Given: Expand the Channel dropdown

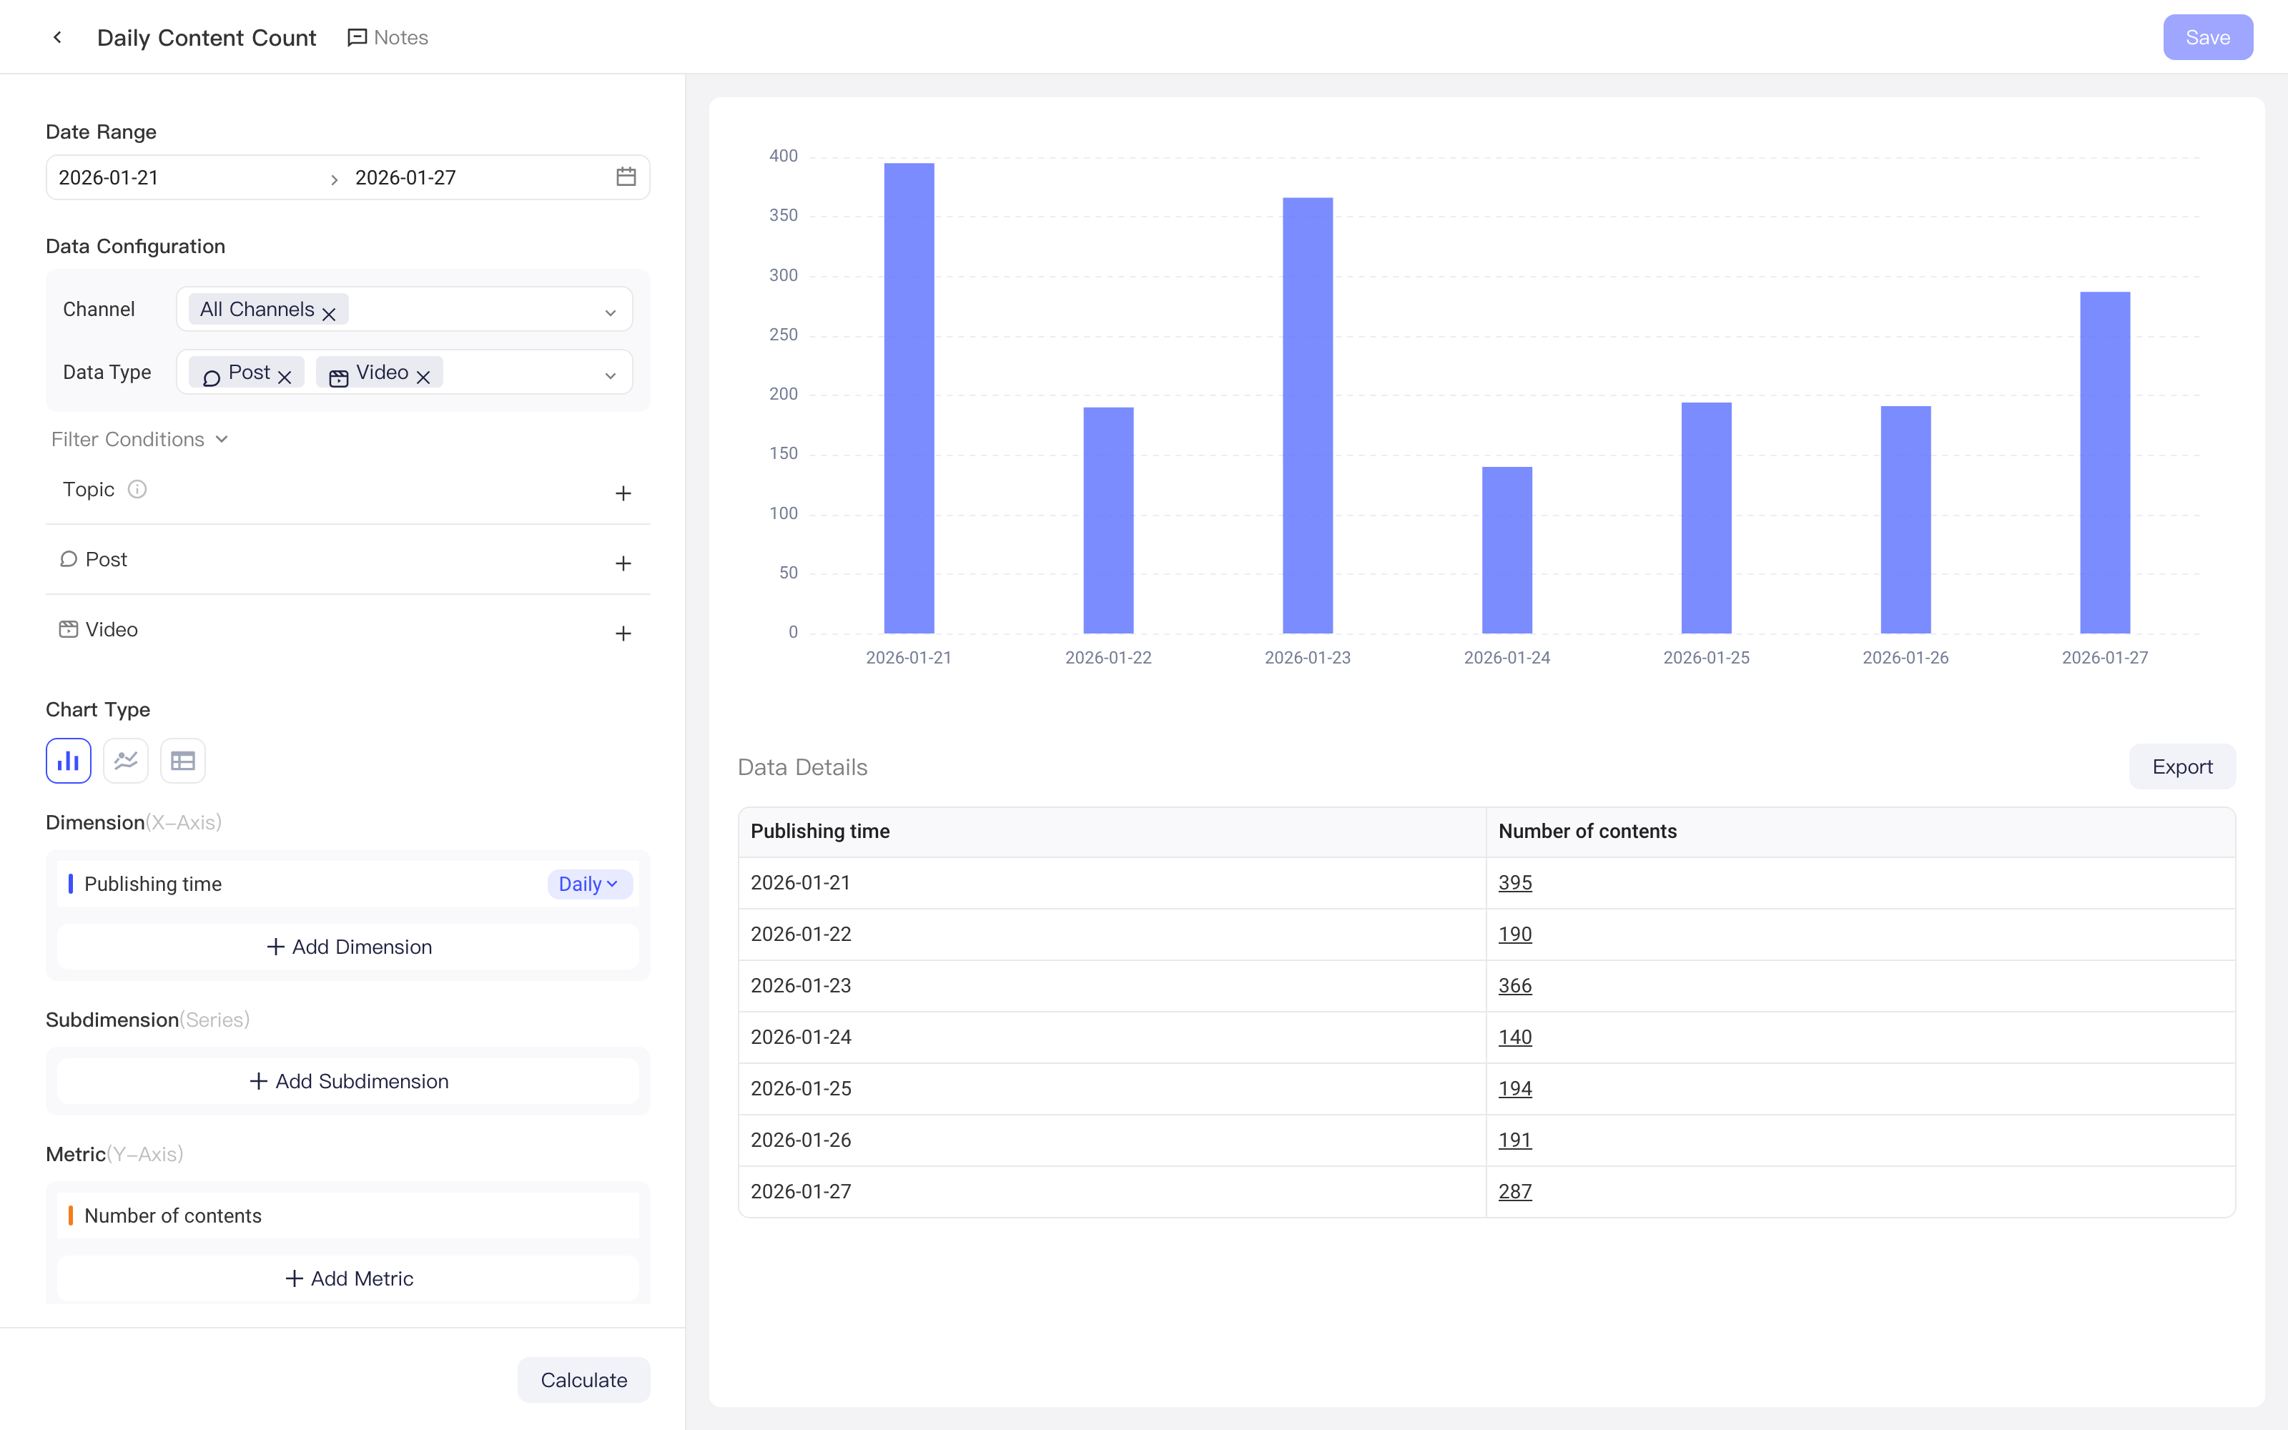Looking at the screenshot, I should click(611, 312).
